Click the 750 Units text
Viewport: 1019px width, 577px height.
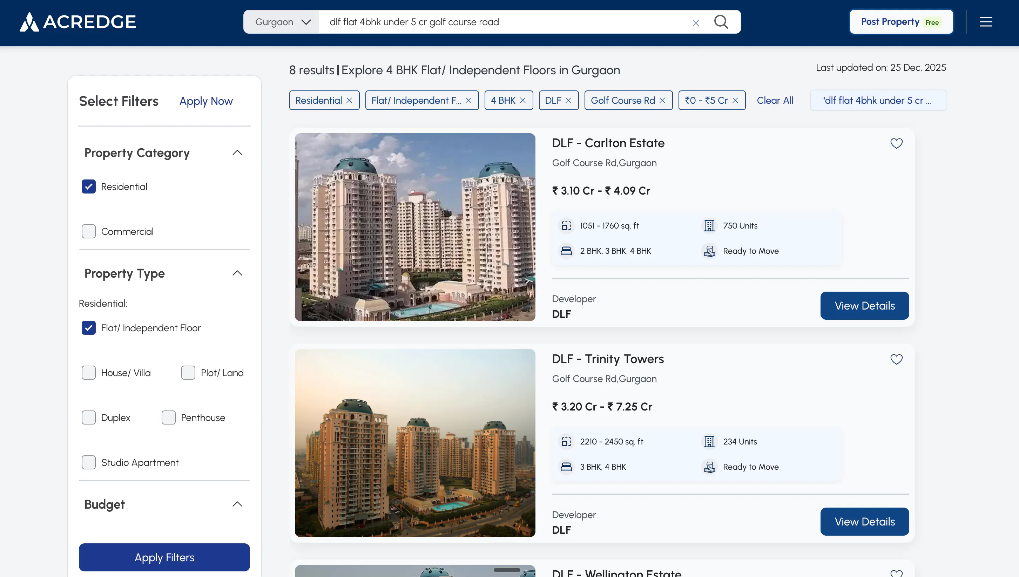[740, 225]
